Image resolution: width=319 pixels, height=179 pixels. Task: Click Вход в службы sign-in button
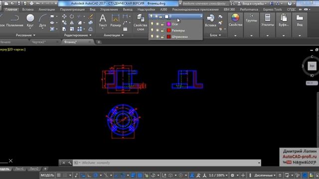(252, 3)
